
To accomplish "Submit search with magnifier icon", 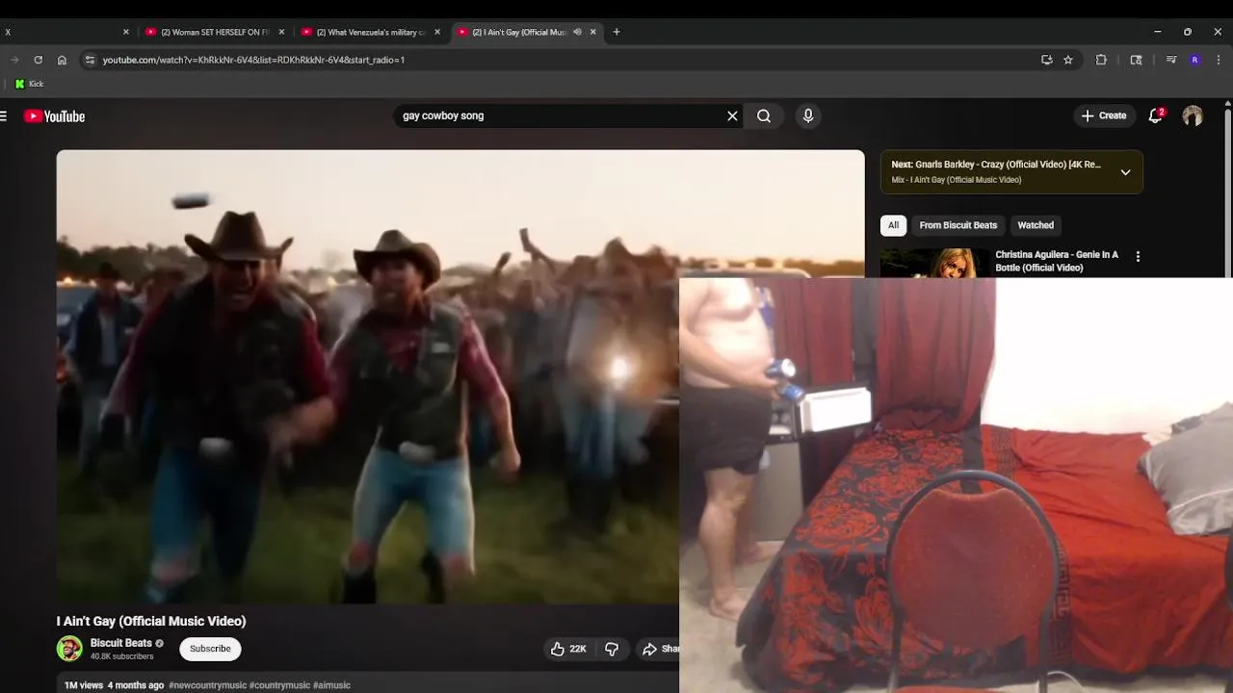I will [764, 116].
